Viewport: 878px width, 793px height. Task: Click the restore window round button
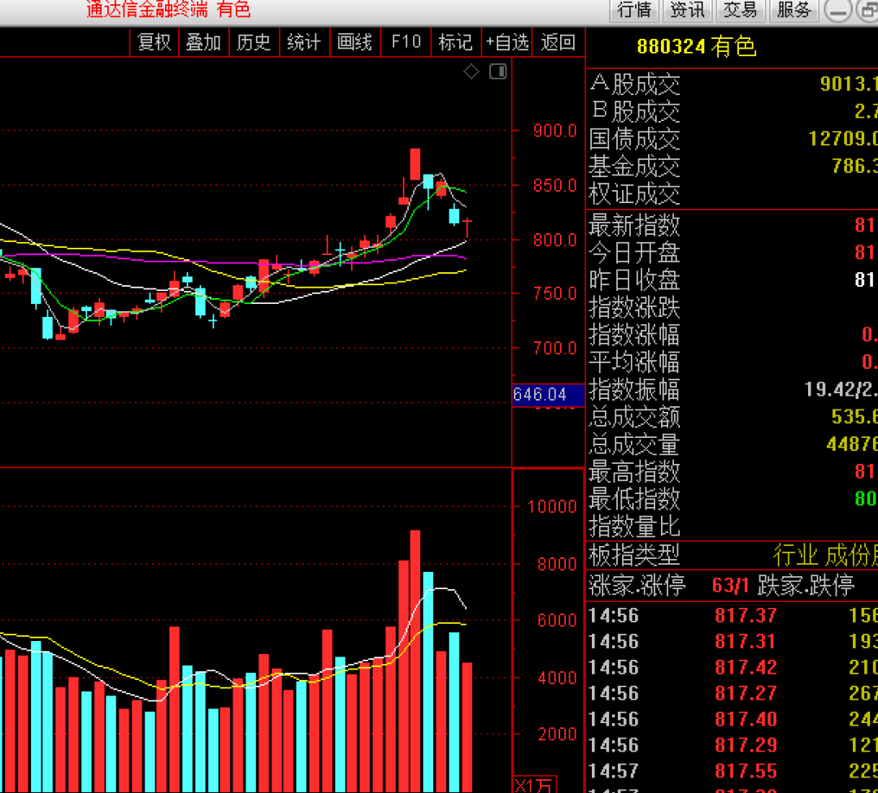pos(868,11)
